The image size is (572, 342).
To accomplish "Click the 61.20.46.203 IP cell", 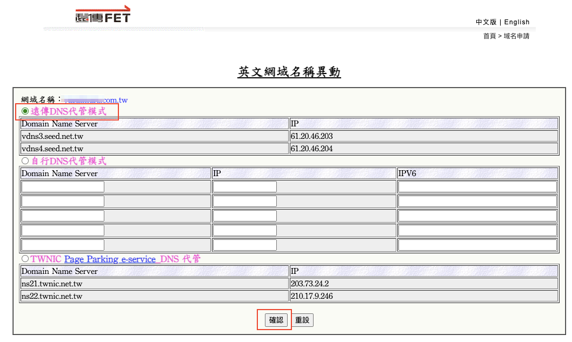I will click(x=424, y=136).
